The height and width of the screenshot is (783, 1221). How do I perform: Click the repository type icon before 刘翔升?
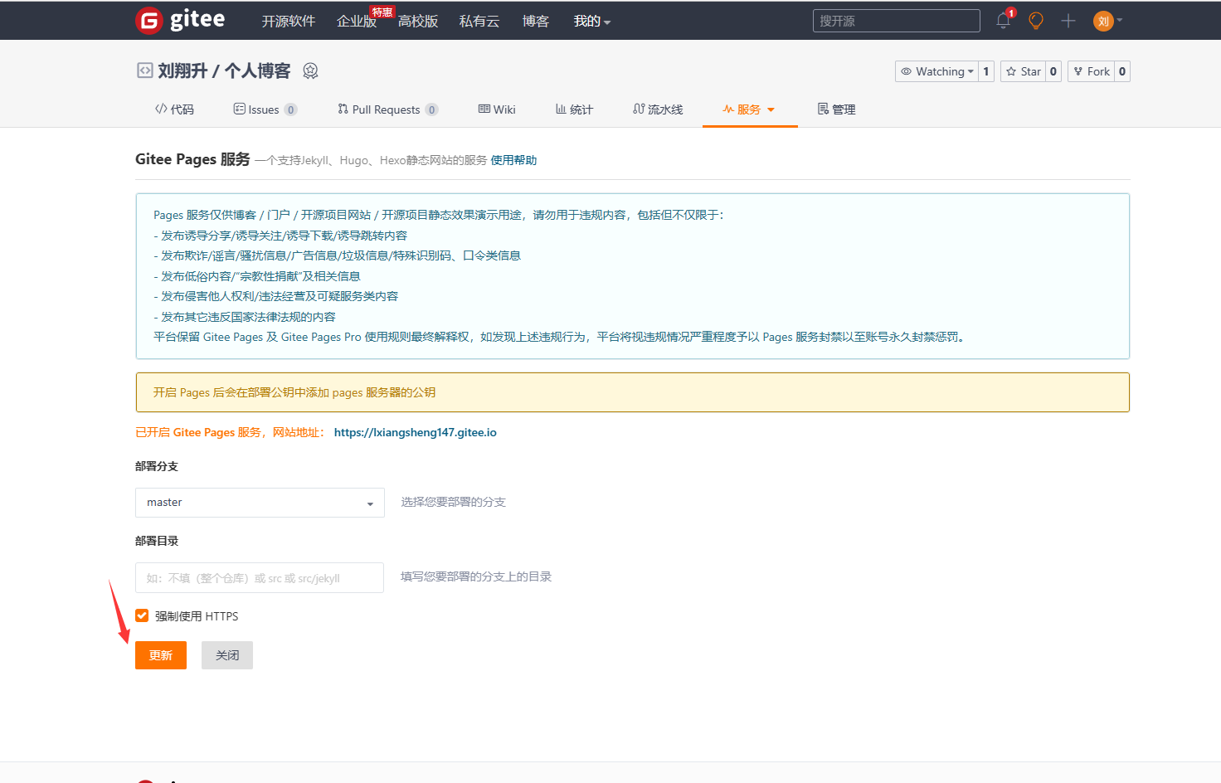click(144, 71)
